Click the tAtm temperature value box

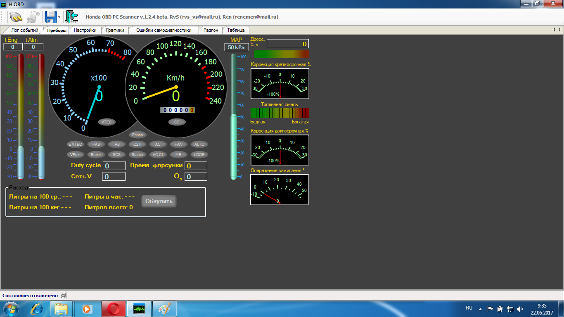(33, 47)
